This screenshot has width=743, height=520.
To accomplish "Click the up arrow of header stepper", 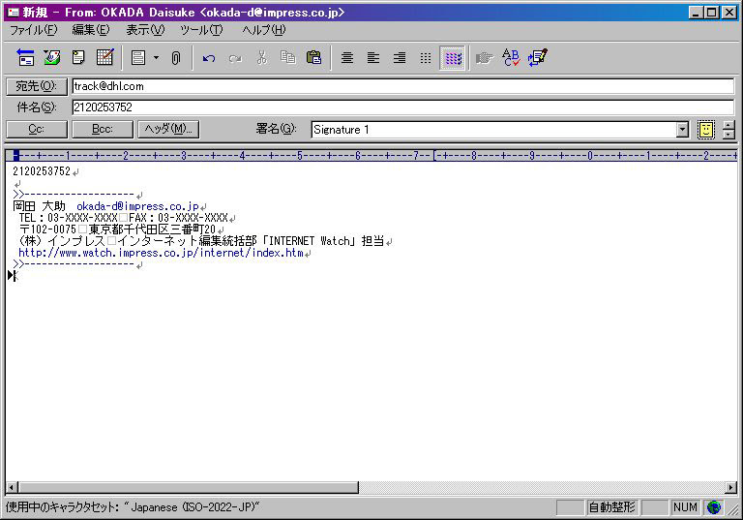I will (x=728, y=125).
